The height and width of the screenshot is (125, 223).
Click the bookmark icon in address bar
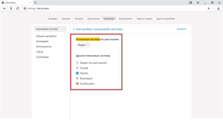209,9
